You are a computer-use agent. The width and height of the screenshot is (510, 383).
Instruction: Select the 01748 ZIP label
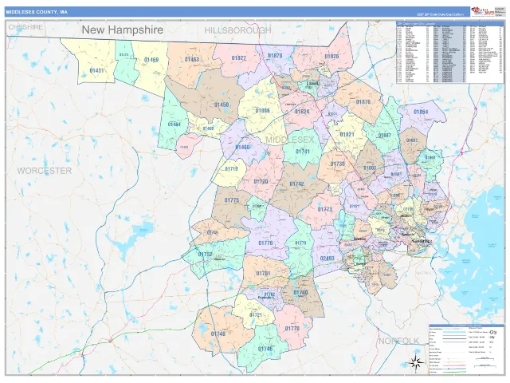pos(218,334)
